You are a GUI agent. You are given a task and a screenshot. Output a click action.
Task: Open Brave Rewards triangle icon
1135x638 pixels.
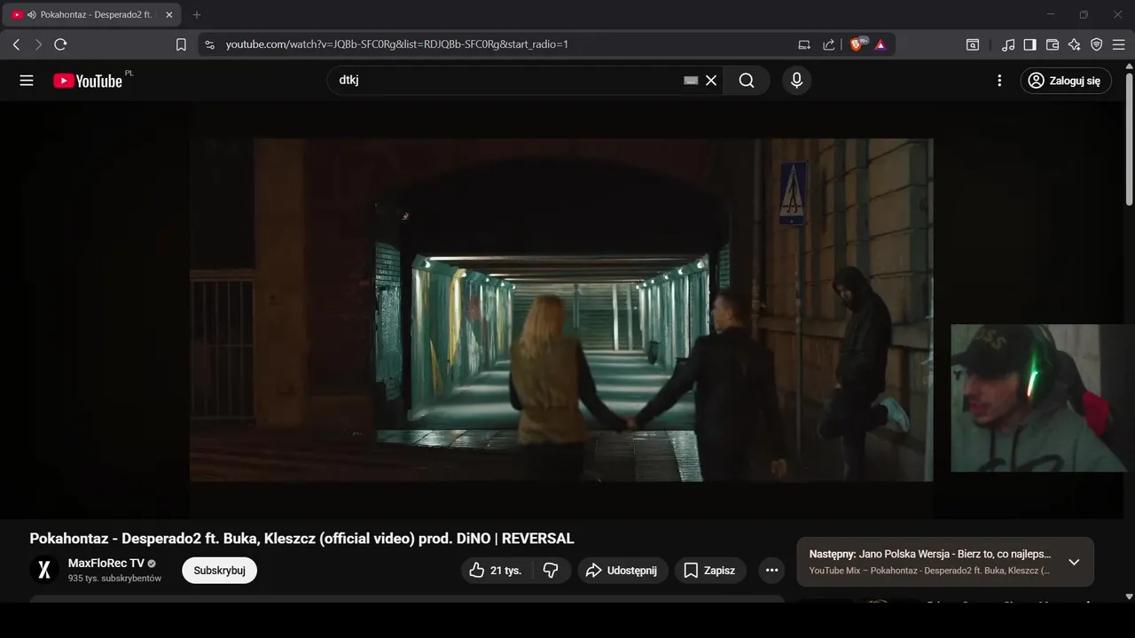[x=881, y=44]
